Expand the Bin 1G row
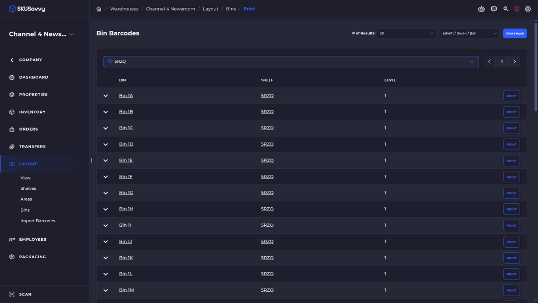This screenshot has height=303, width=538. [x=106, y=193]
